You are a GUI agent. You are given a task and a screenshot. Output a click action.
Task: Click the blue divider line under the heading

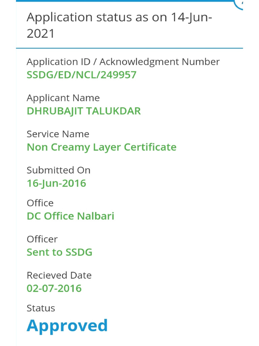pyautogui.click(x=129, y=48)
